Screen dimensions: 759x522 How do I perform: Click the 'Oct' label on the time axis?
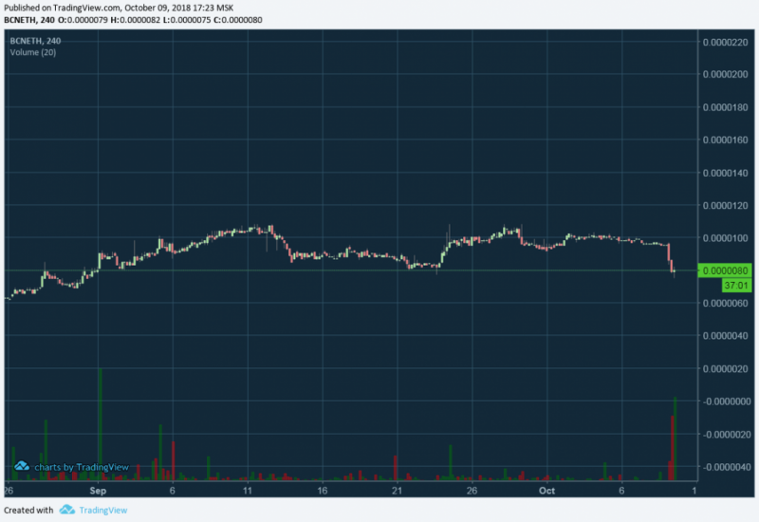click(x=547, y=491)
